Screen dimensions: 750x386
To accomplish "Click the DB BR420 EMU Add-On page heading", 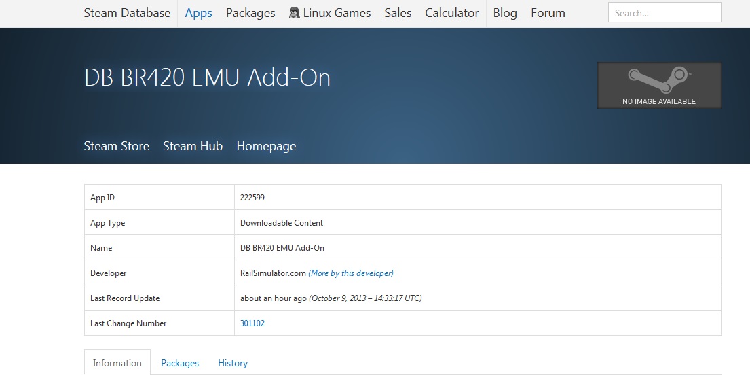I will tap(207, 77).
